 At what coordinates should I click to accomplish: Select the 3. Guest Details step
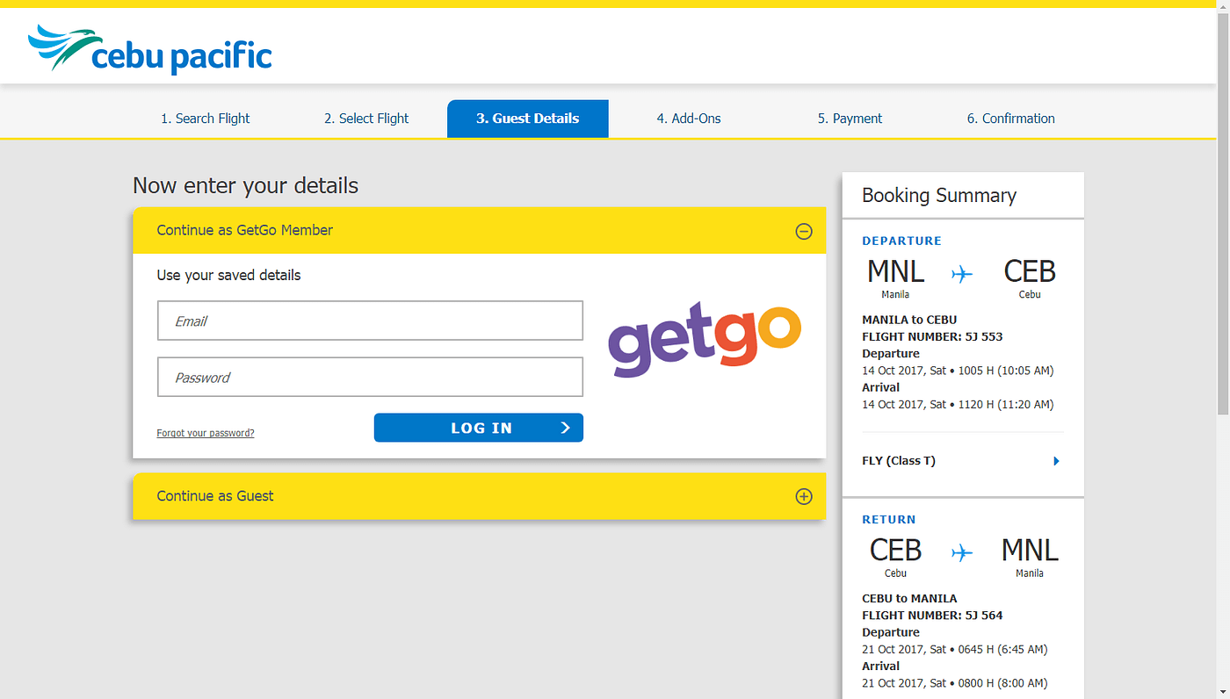coord(527,119)
